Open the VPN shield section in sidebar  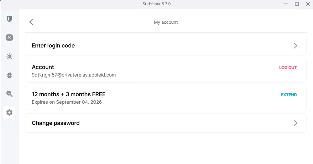(x=9, y=19)
